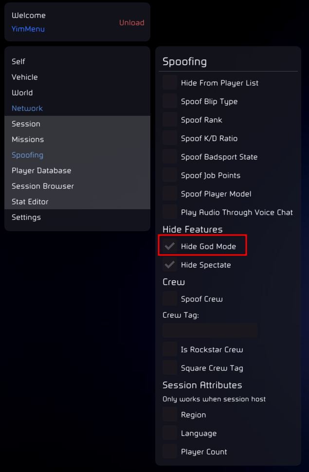
Task: Enable Spoof Badsport State
Action: pos(169,157)
